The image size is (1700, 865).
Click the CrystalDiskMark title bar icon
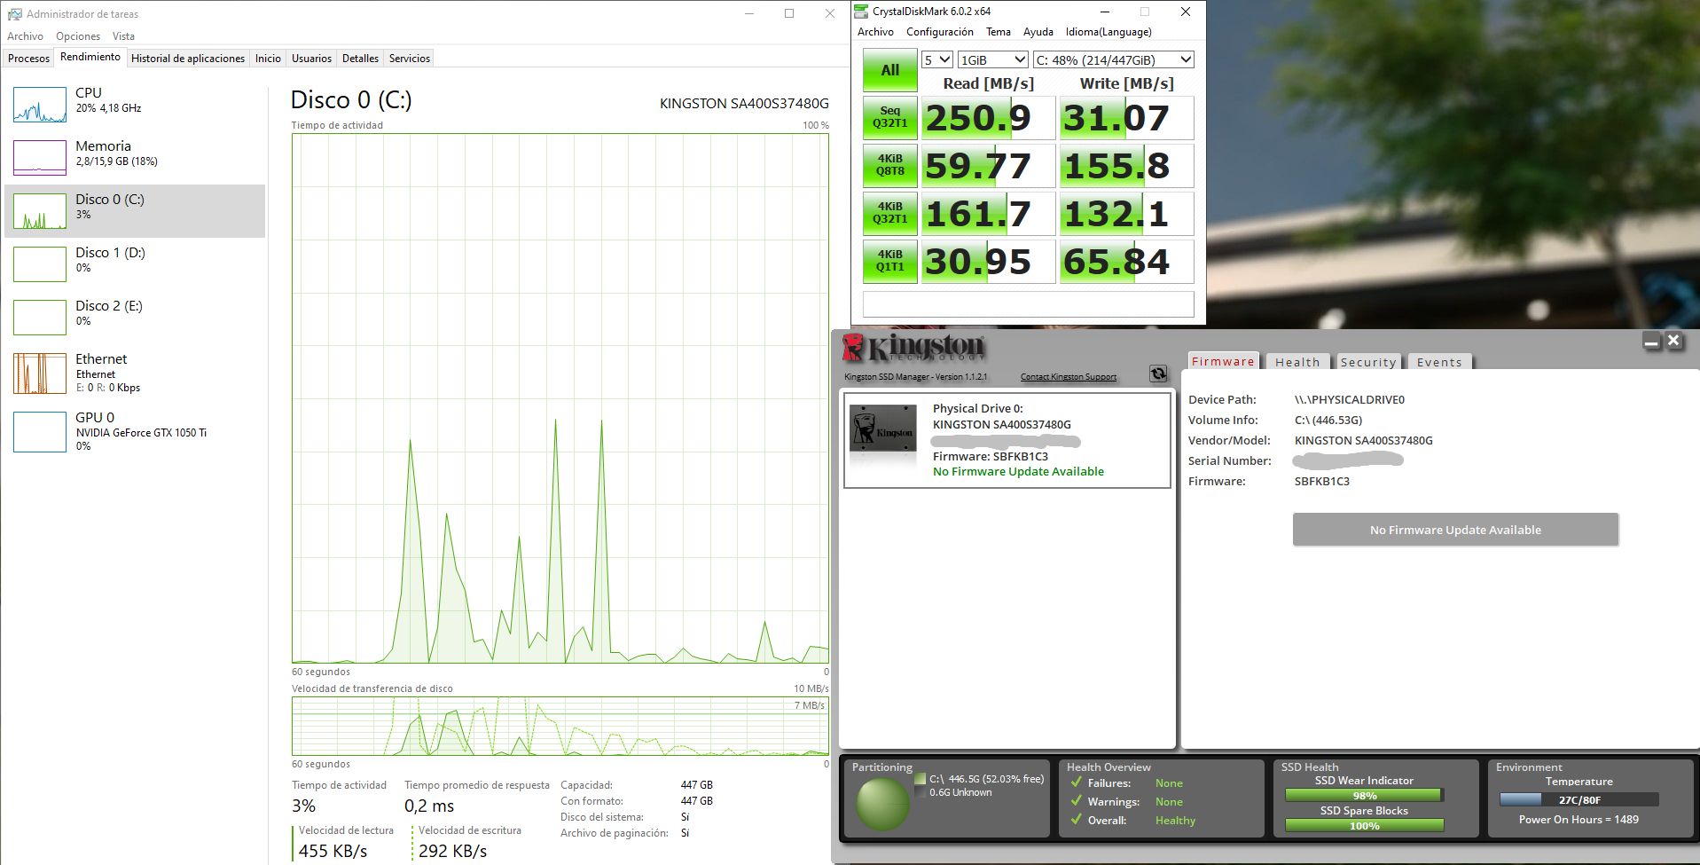click(861, 12)
